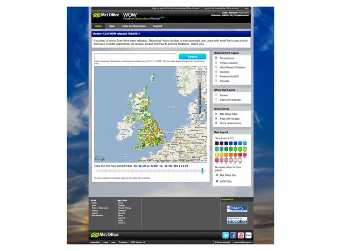Viewport: 340px width, 251px height.
Task: Open the Department for Education logo
Action: [x=237, y=220]
